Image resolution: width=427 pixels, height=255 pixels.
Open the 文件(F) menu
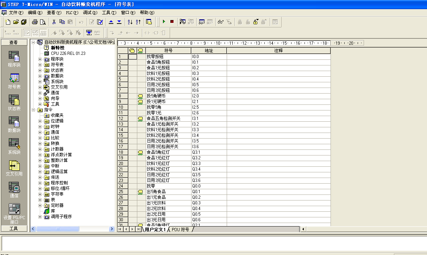[16, 12]
